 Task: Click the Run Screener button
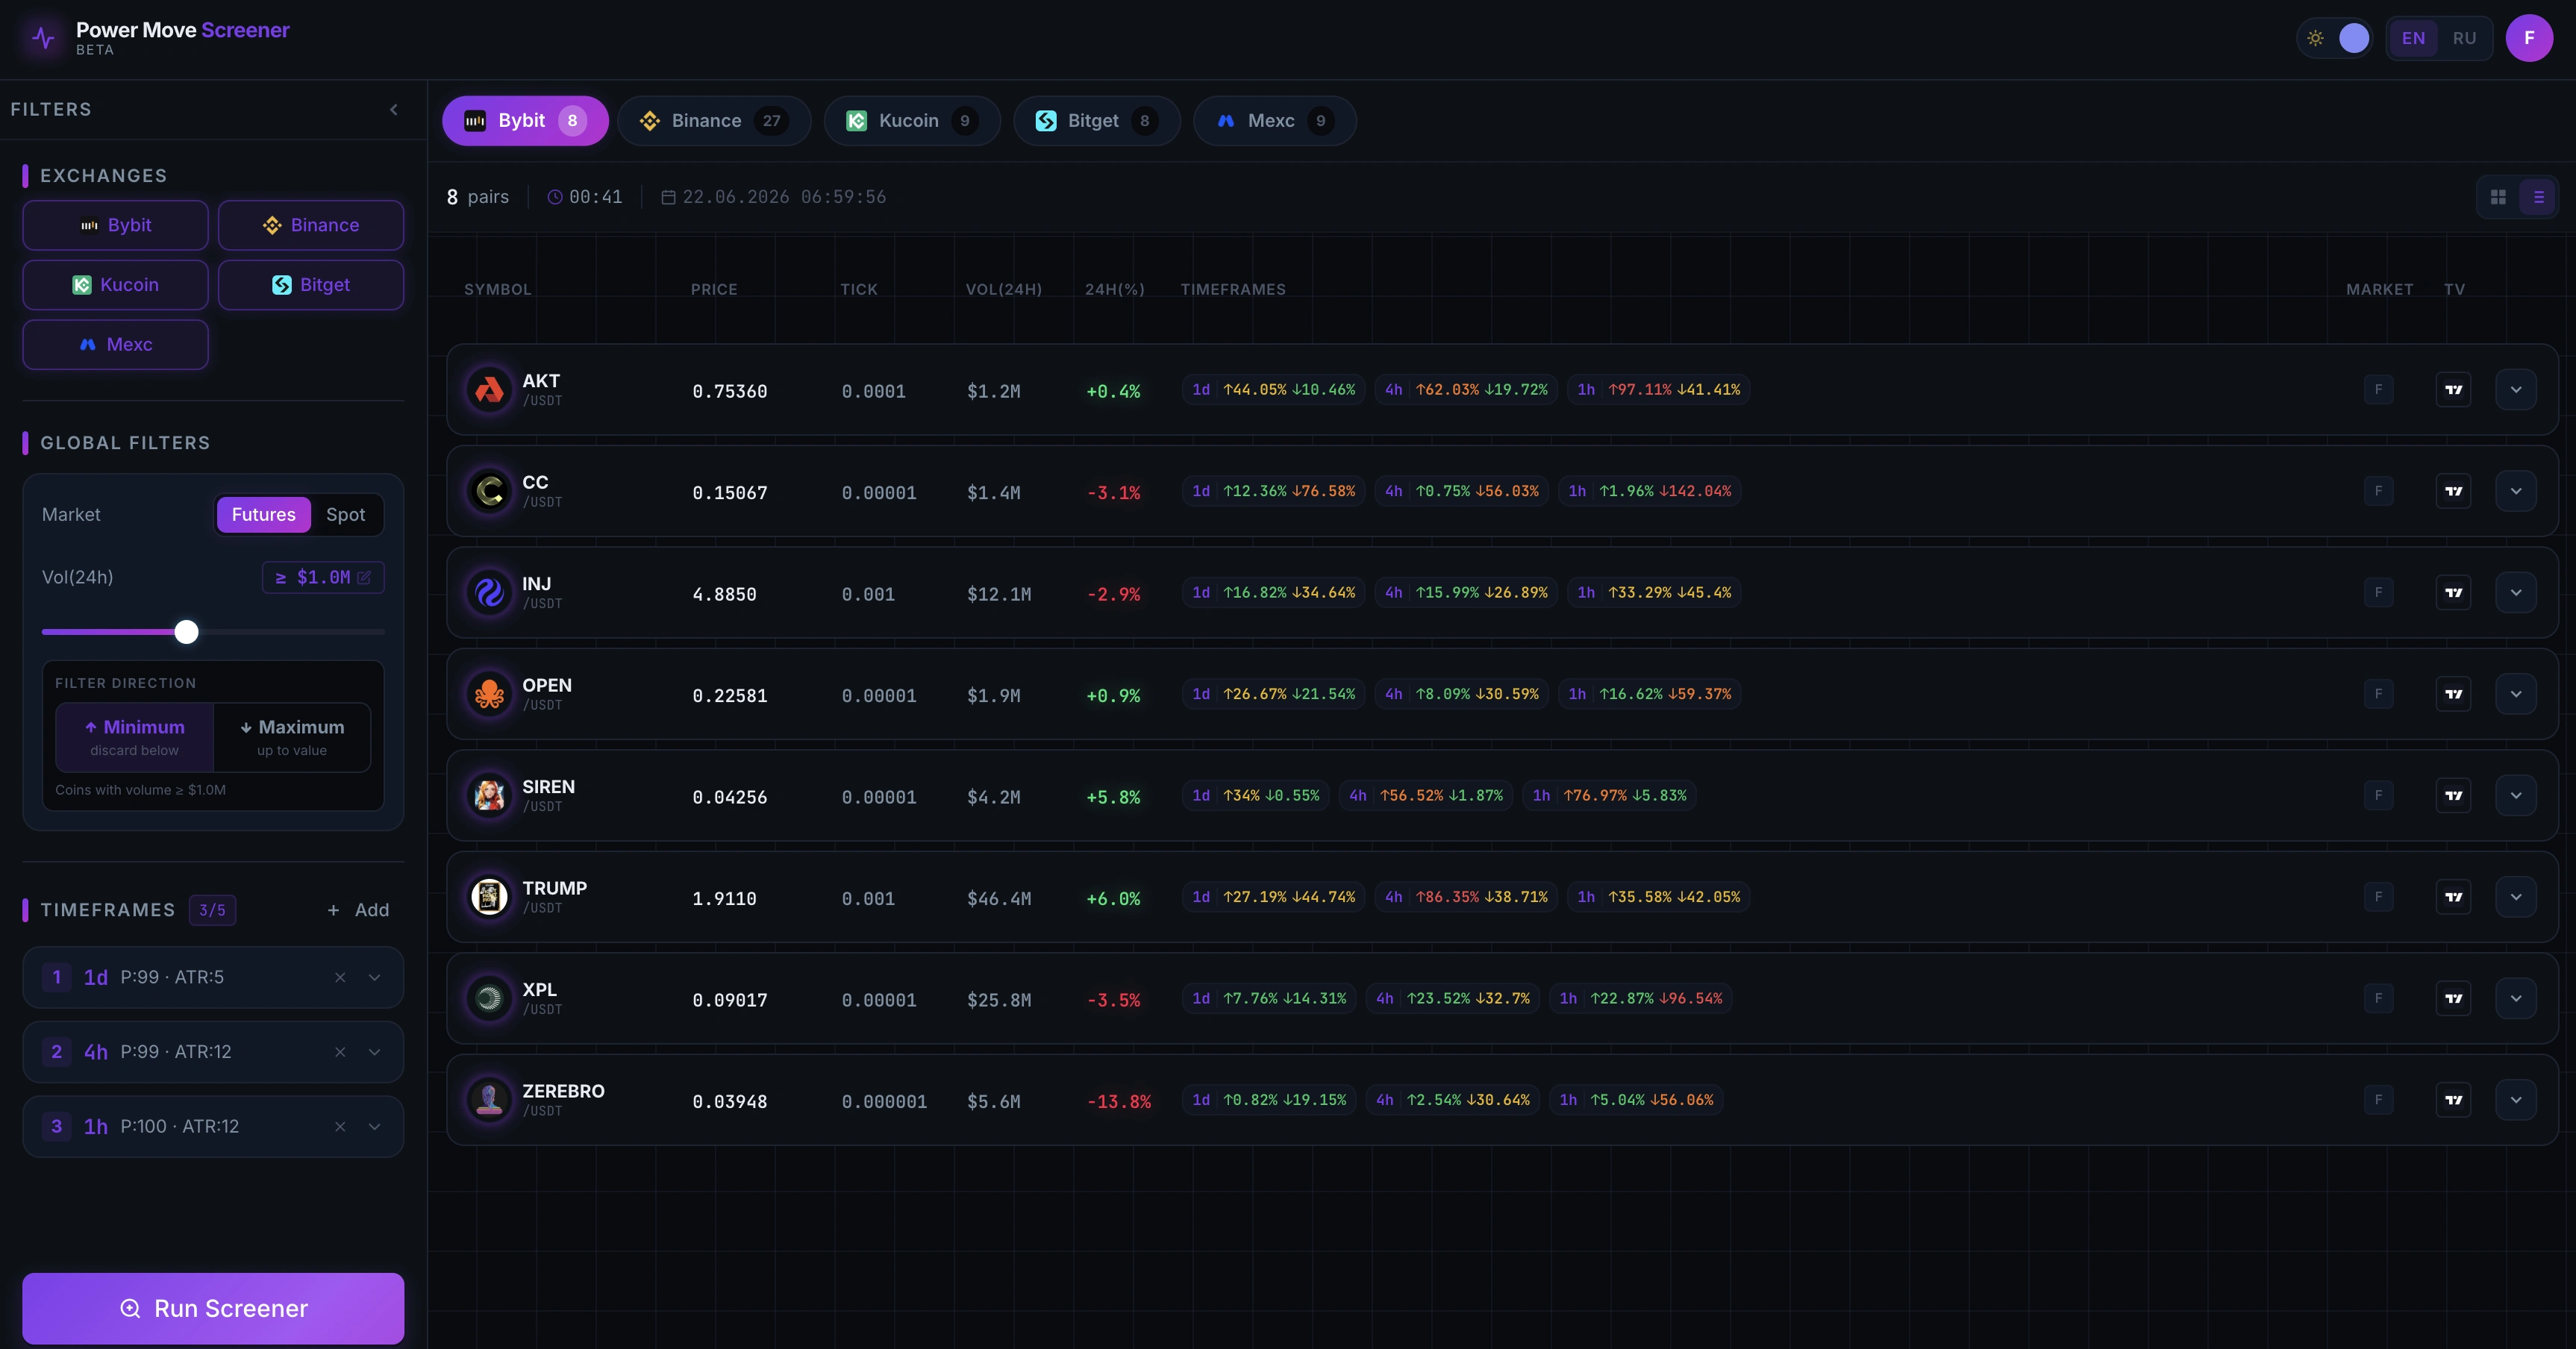point(213,1308)
